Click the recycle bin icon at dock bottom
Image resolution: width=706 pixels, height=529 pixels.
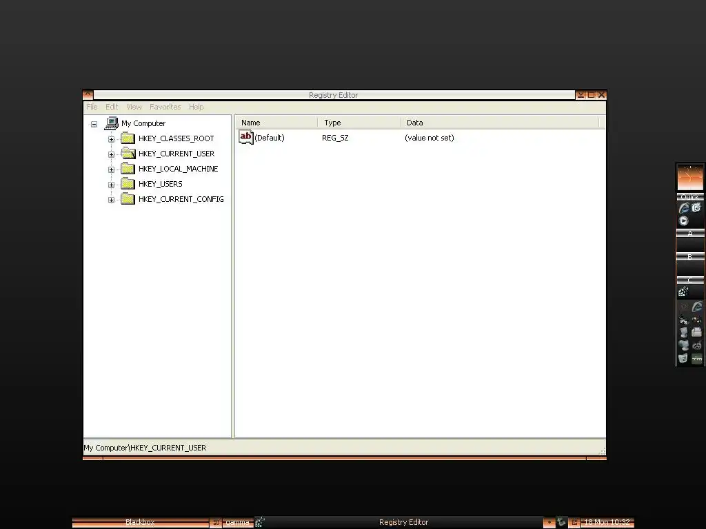click(x=683, y=358)
